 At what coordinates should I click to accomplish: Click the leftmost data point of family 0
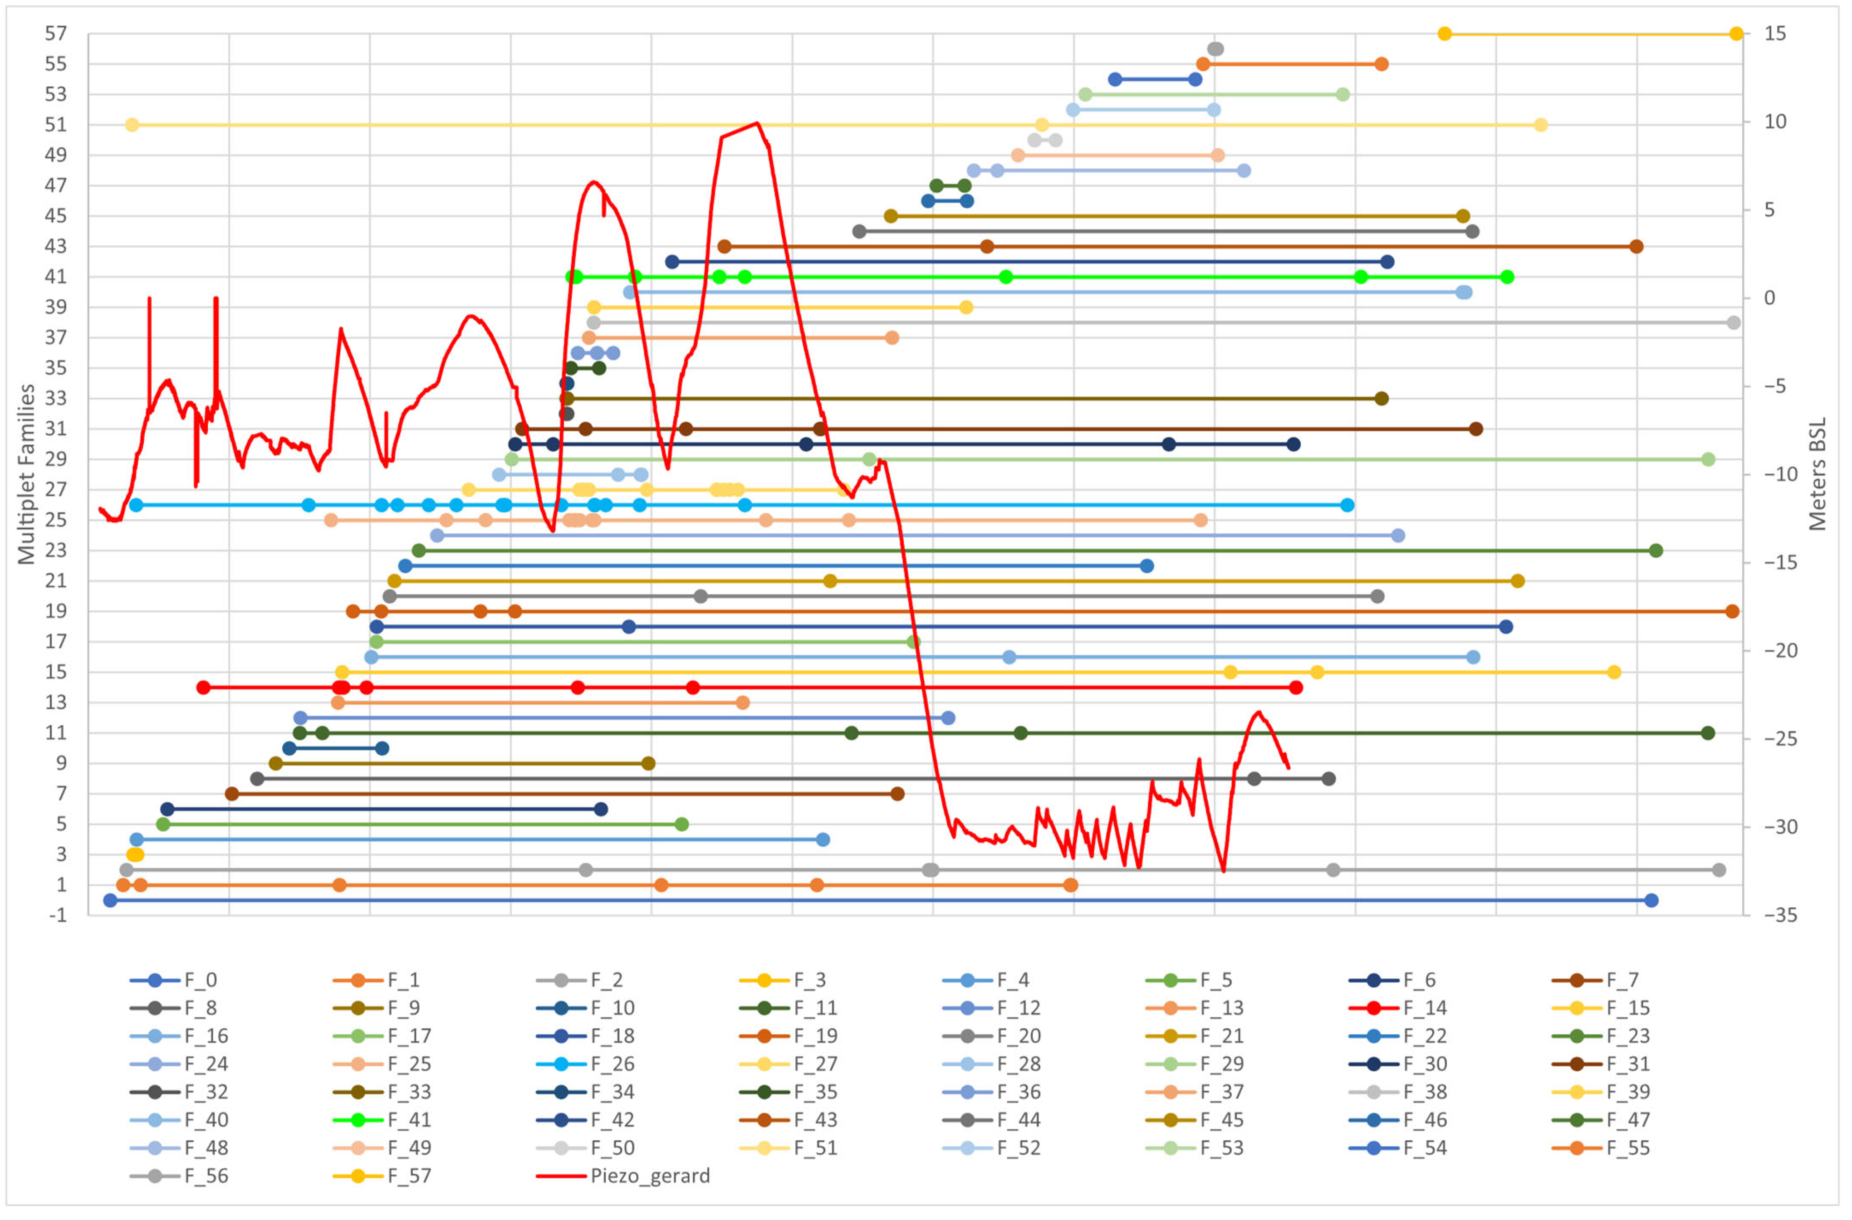pyautogui.click(x=111, y=901)
